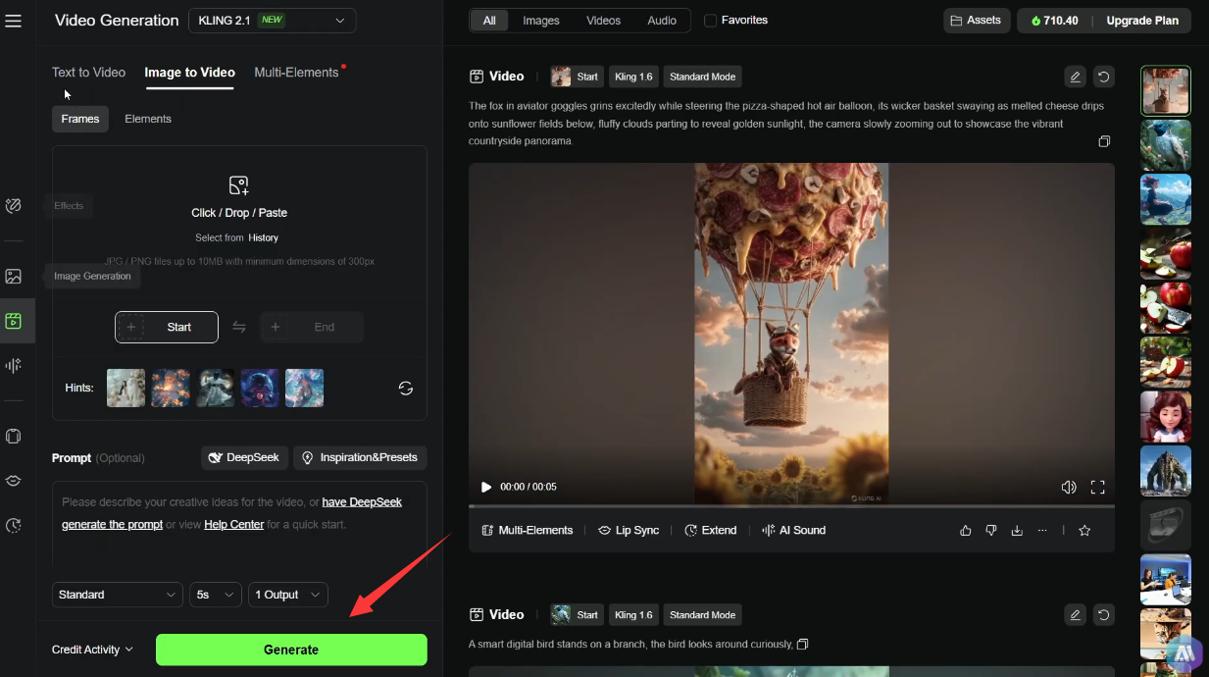Refresh the hint images
Screen dimensions: 1209x677
click(406, 388)
